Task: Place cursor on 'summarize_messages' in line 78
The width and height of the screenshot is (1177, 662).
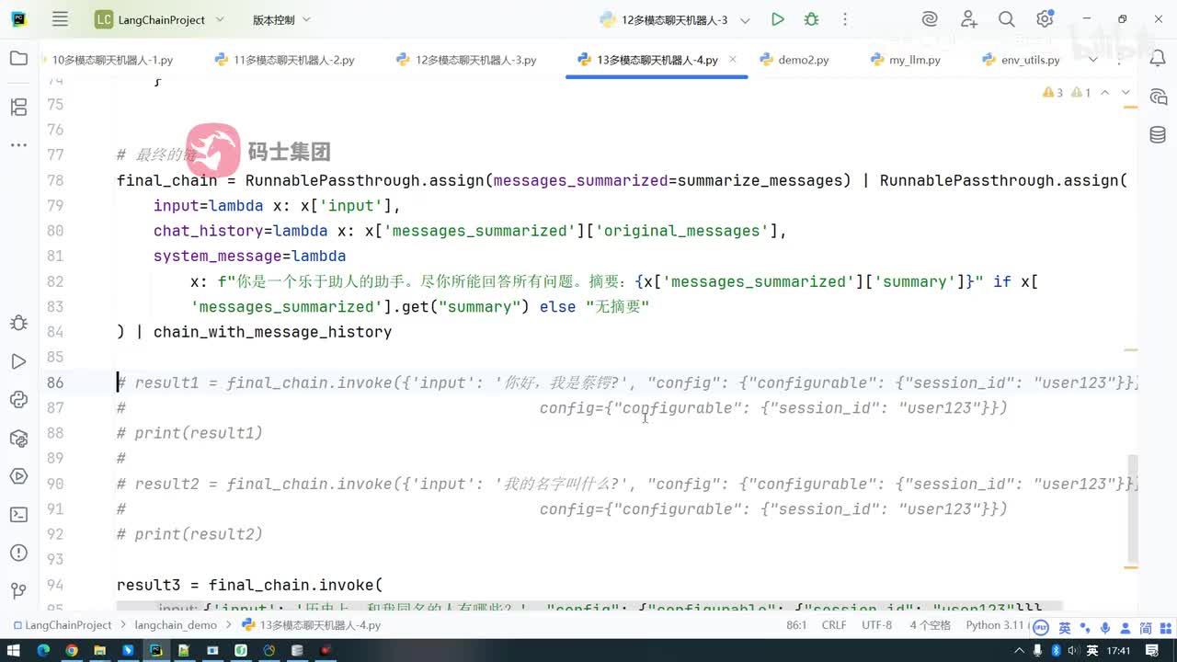Action: [760, 180]
